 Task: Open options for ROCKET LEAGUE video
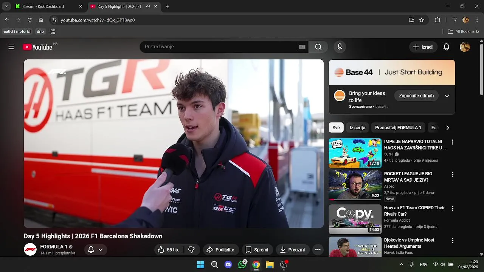click(x=452, y=174)
